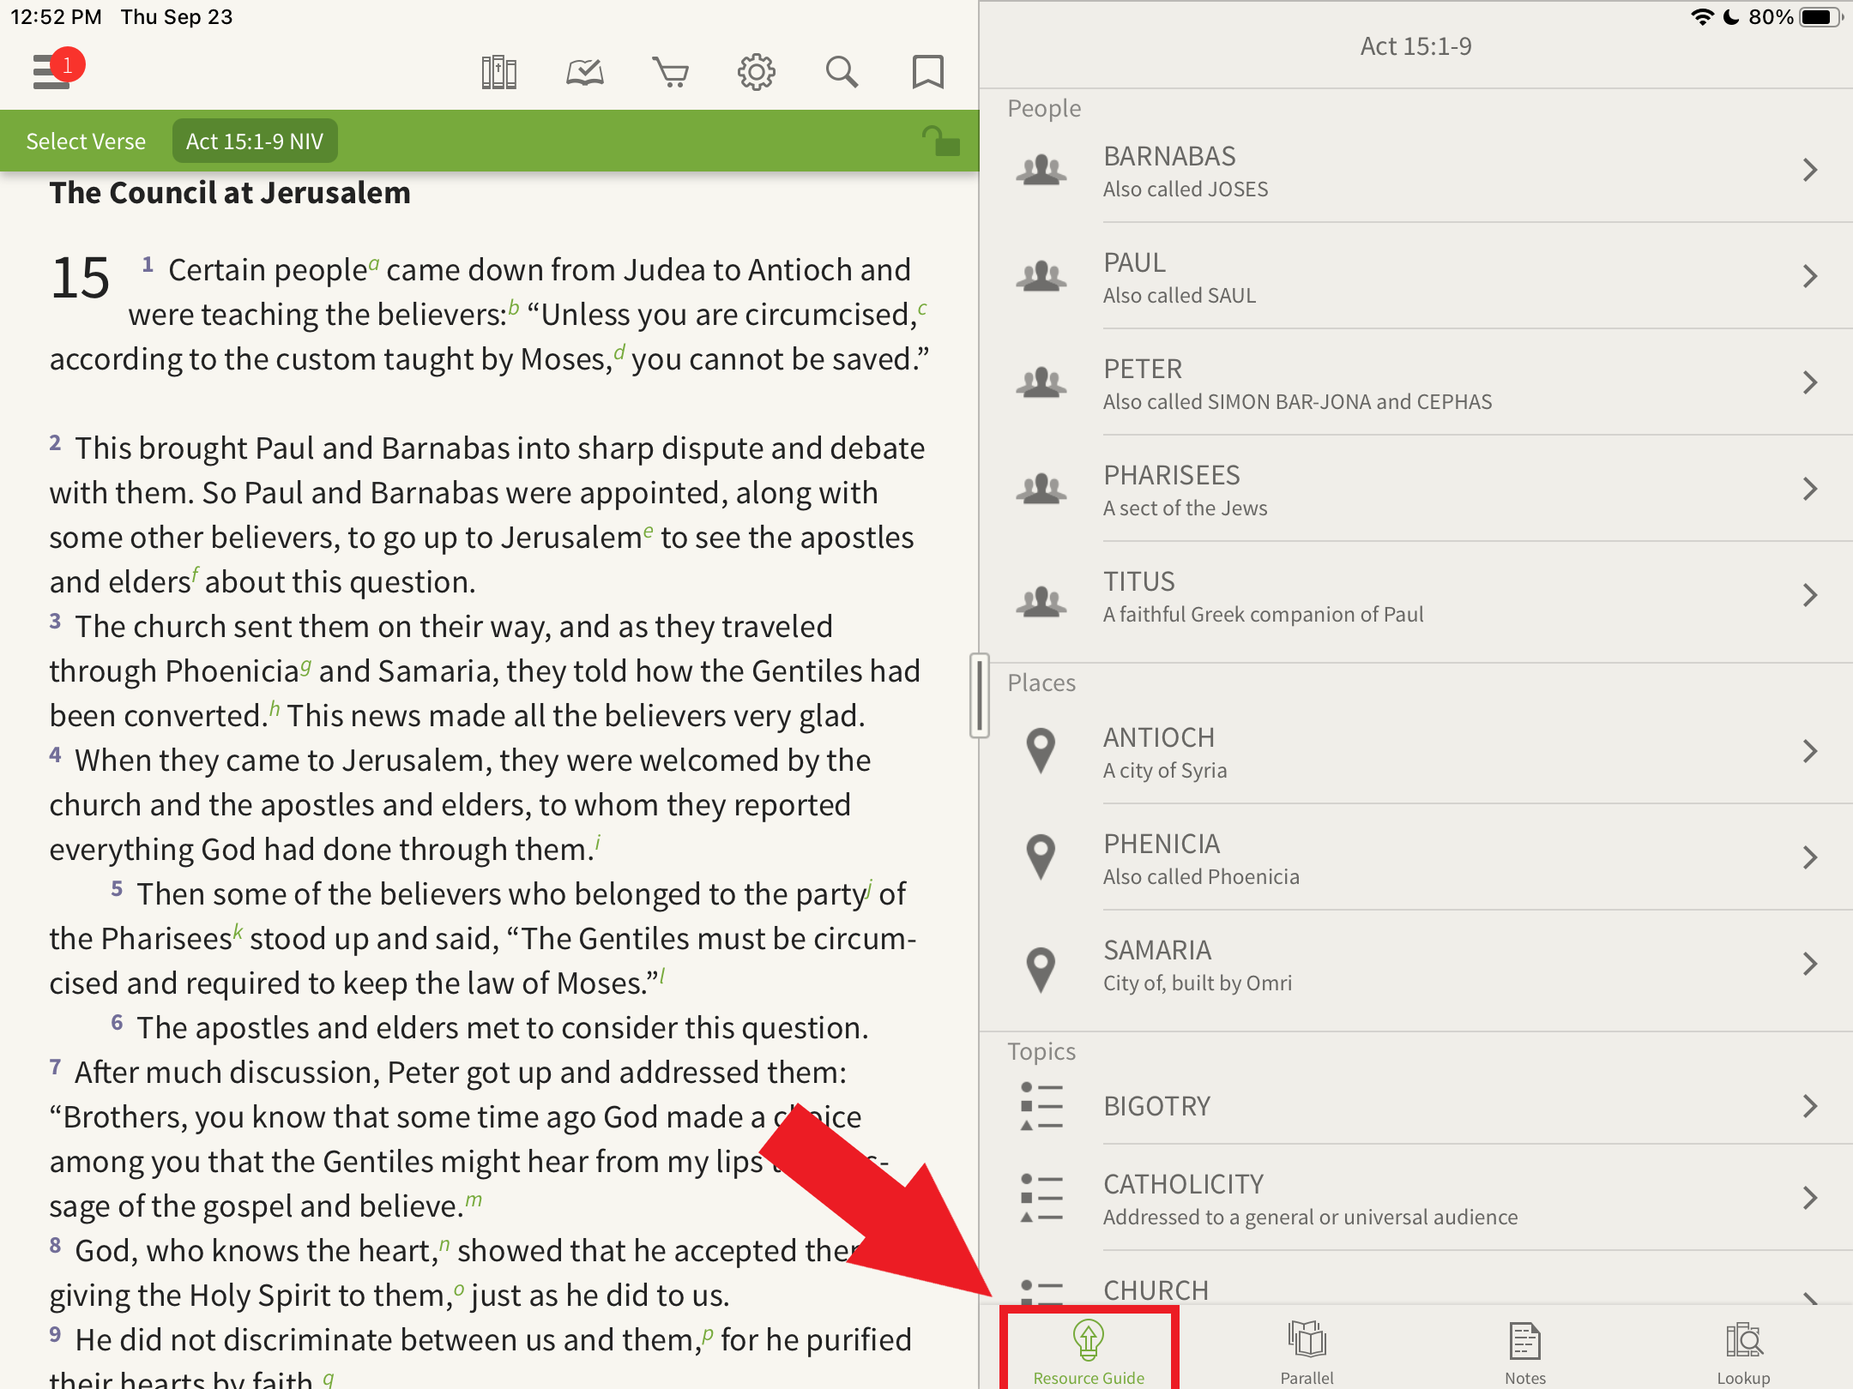The height and width of the screenshot is (1389, 1853).
Task: Open 'A faithful Greek companion of Paul'
Action: pos(1263,615)
